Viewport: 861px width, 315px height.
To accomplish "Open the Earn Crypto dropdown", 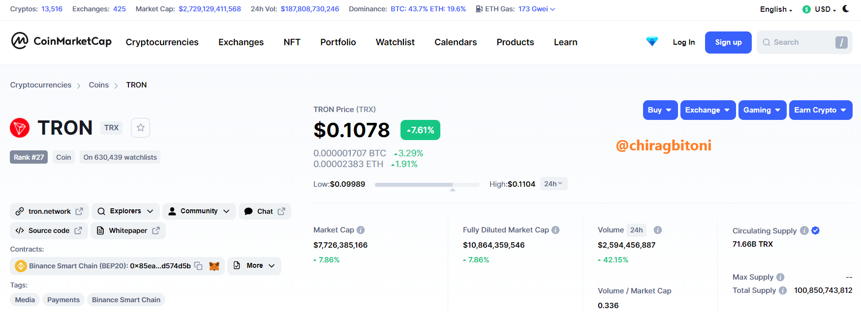I will point(821,110).
